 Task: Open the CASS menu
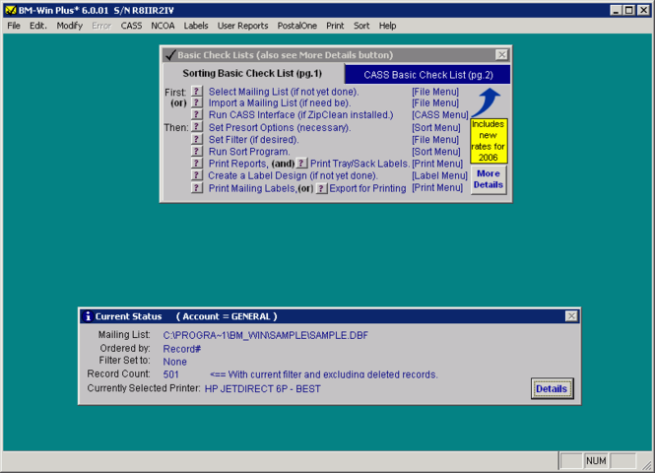(x=131, y=26)
